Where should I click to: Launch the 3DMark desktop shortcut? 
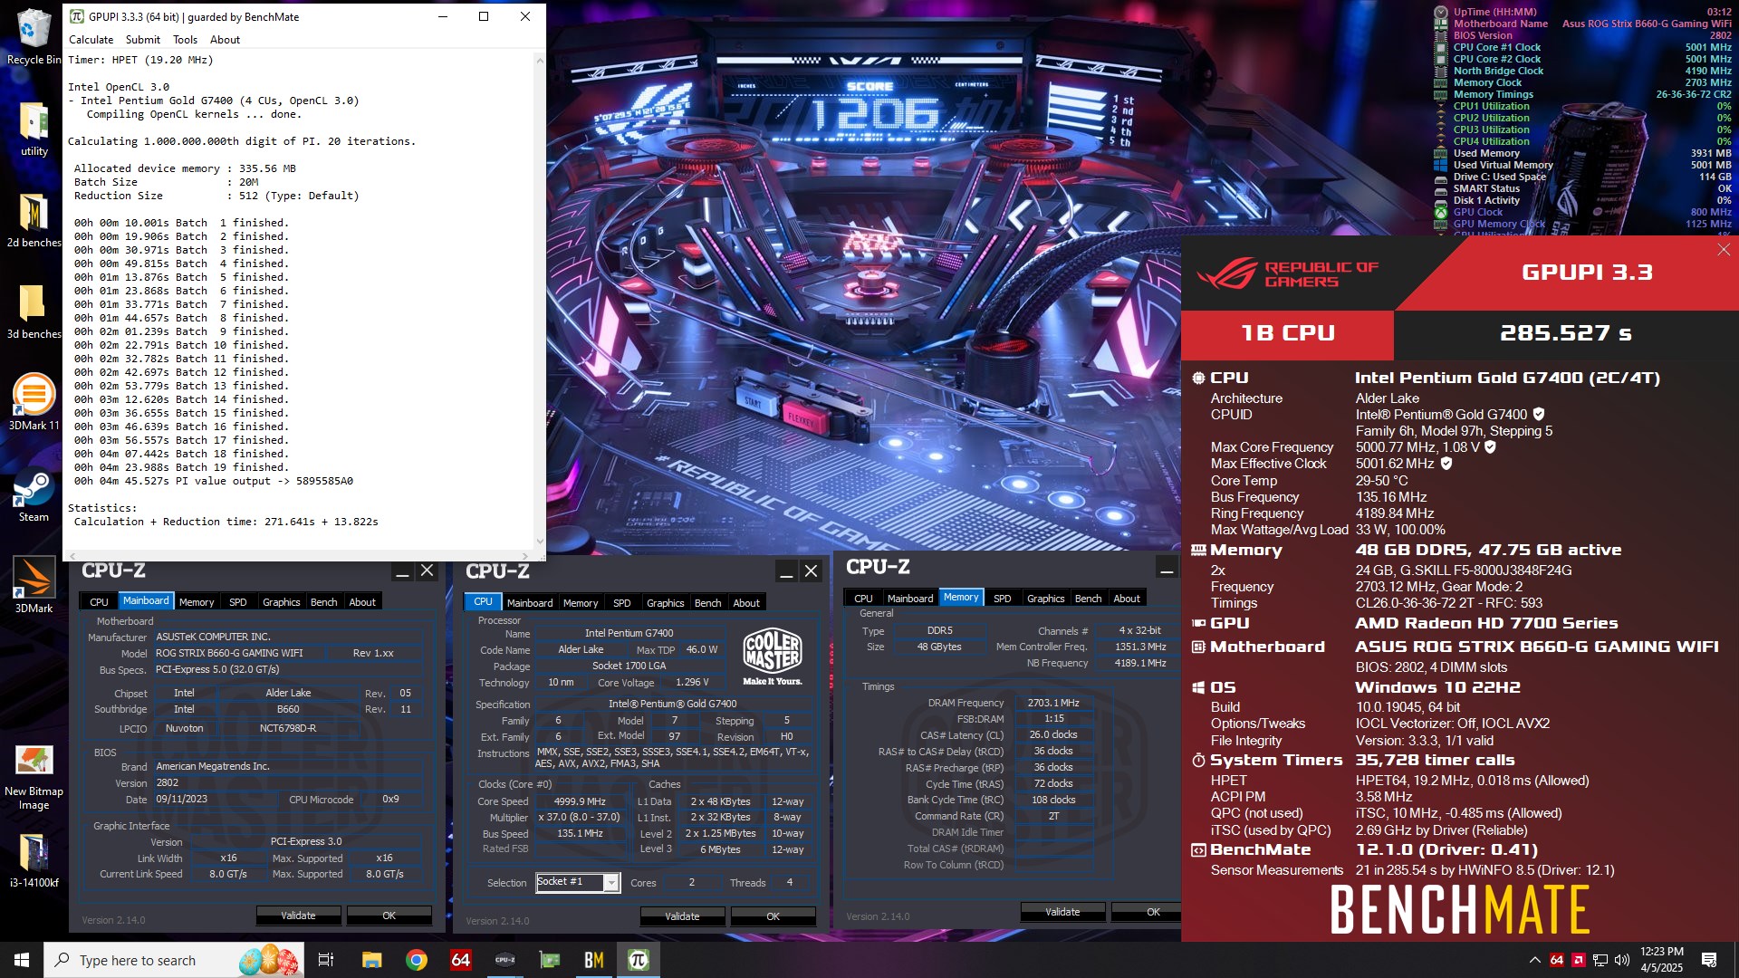pos(34,586)
